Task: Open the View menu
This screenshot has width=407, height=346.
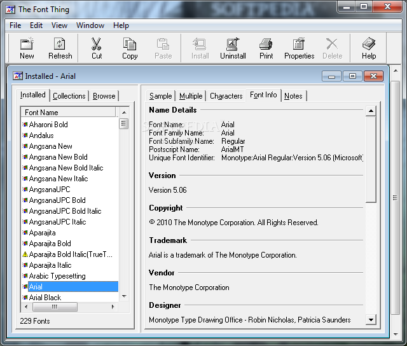Action: [x=59, y=25]
